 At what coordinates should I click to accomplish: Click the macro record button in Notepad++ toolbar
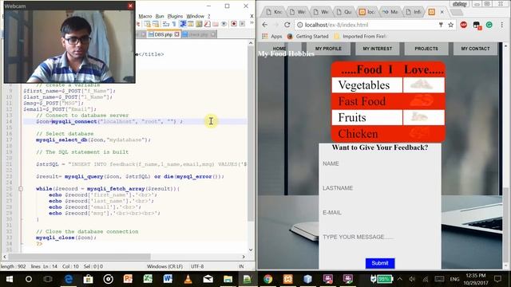(x=234, y=24)
